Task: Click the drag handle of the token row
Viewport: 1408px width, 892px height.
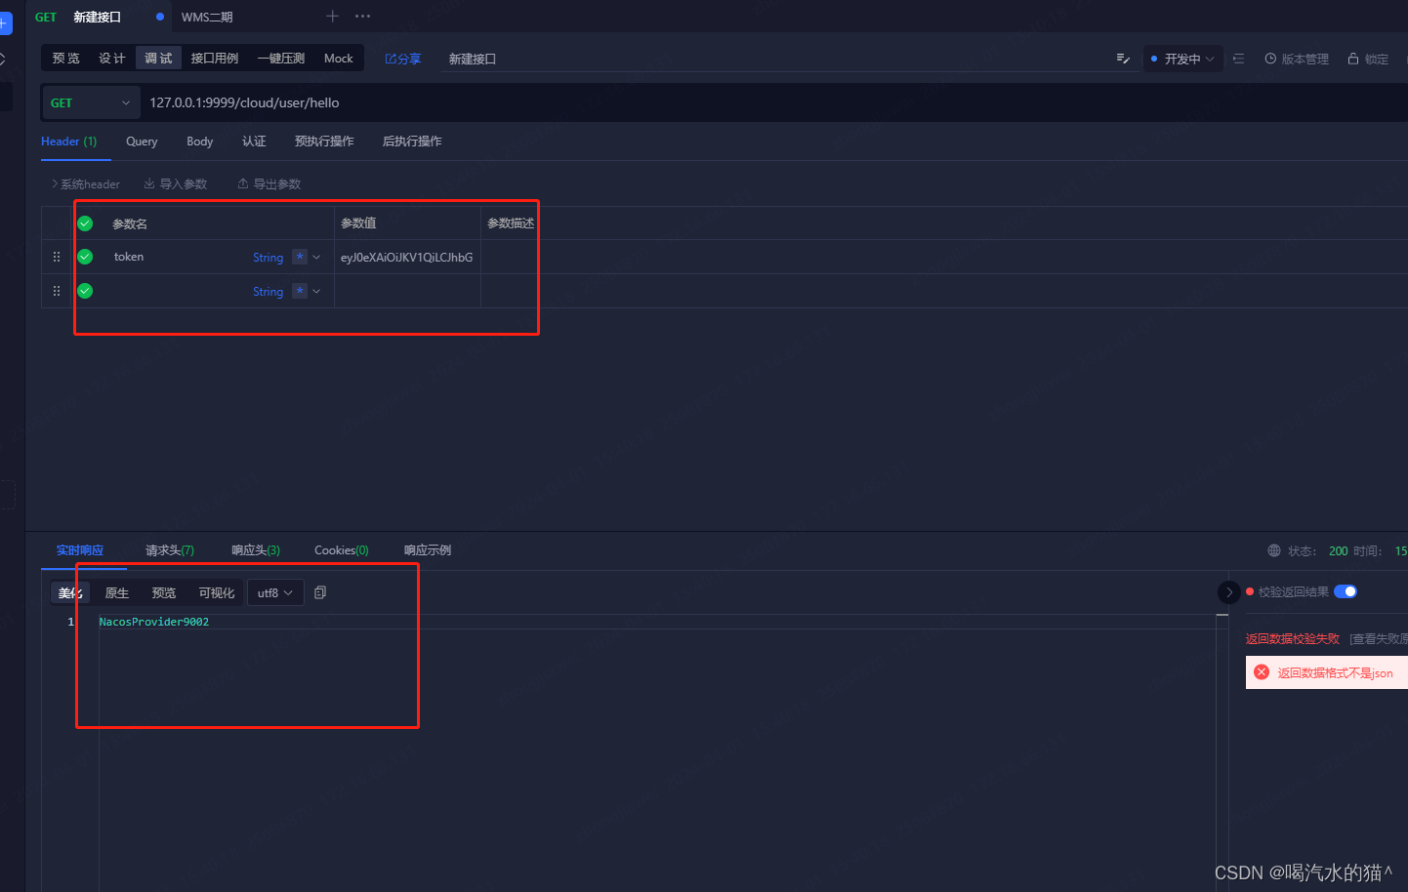Action: [x=57, y=257]
